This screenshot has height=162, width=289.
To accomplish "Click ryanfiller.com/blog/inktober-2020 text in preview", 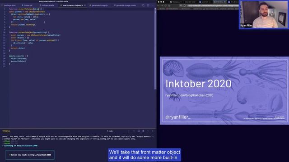I will 189,95.
